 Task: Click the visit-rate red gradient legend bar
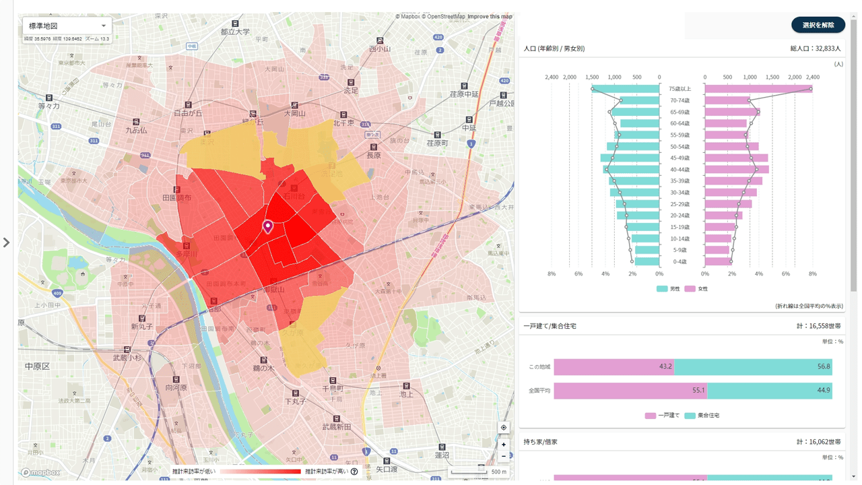tap(260, 472)
